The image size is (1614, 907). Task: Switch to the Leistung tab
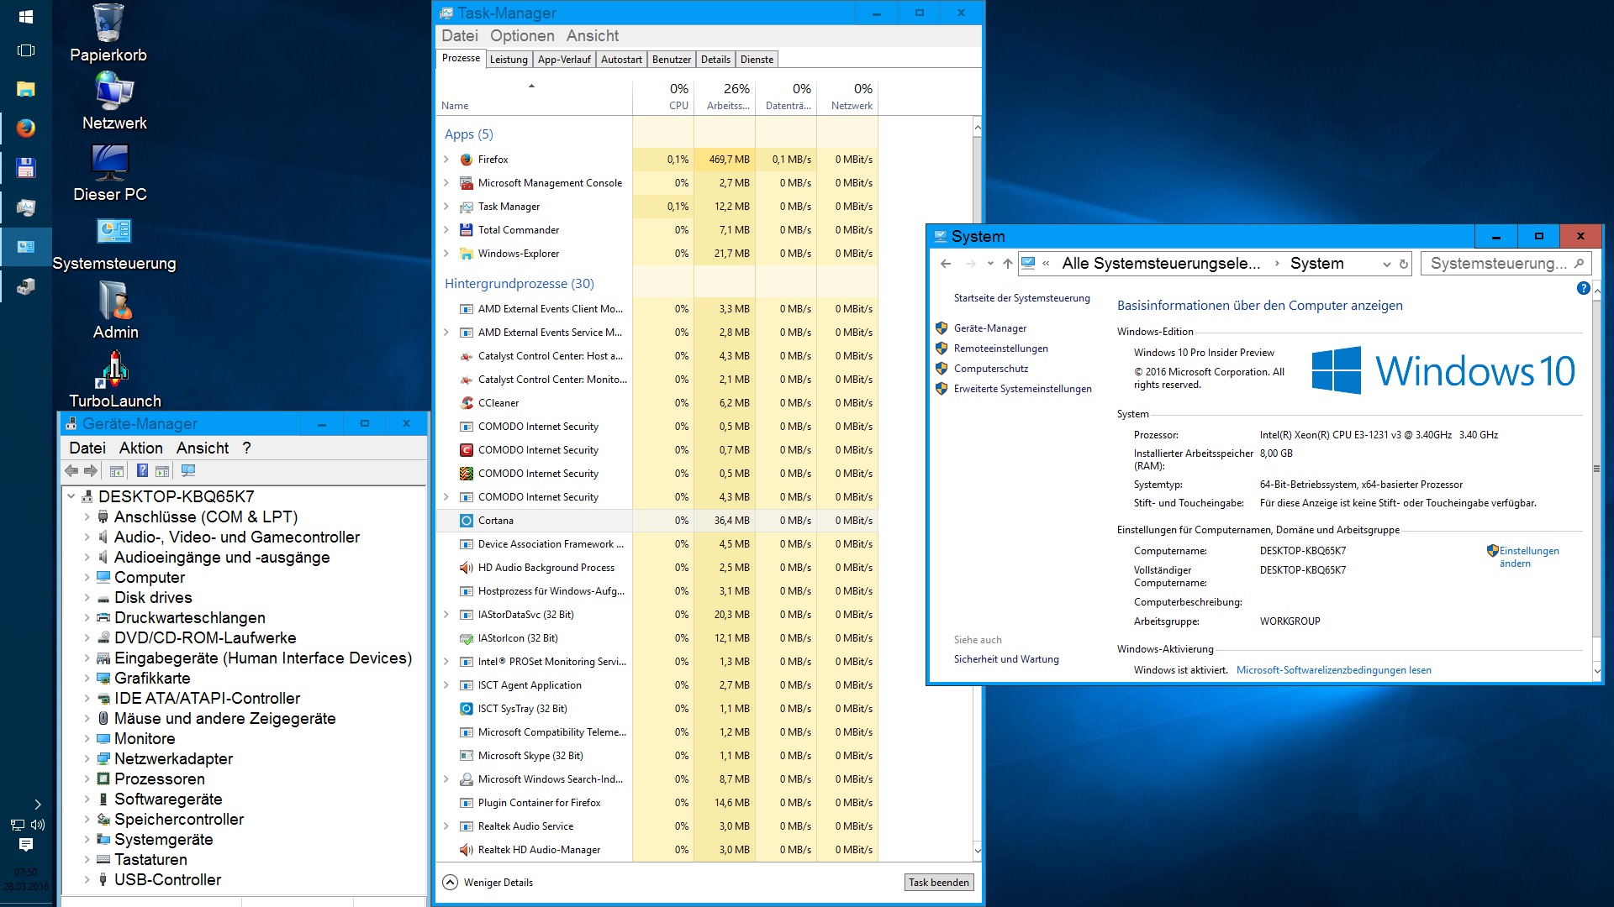[x=509, y=60]
